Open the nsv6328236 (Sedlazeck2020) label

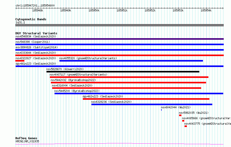111,102
